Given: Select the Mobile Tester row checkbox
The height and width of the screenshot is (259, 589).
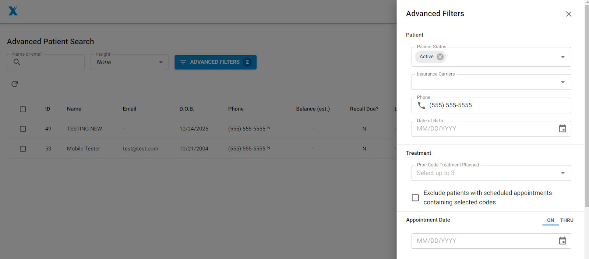Looking at the screenshot, I should tap(23, 149).
